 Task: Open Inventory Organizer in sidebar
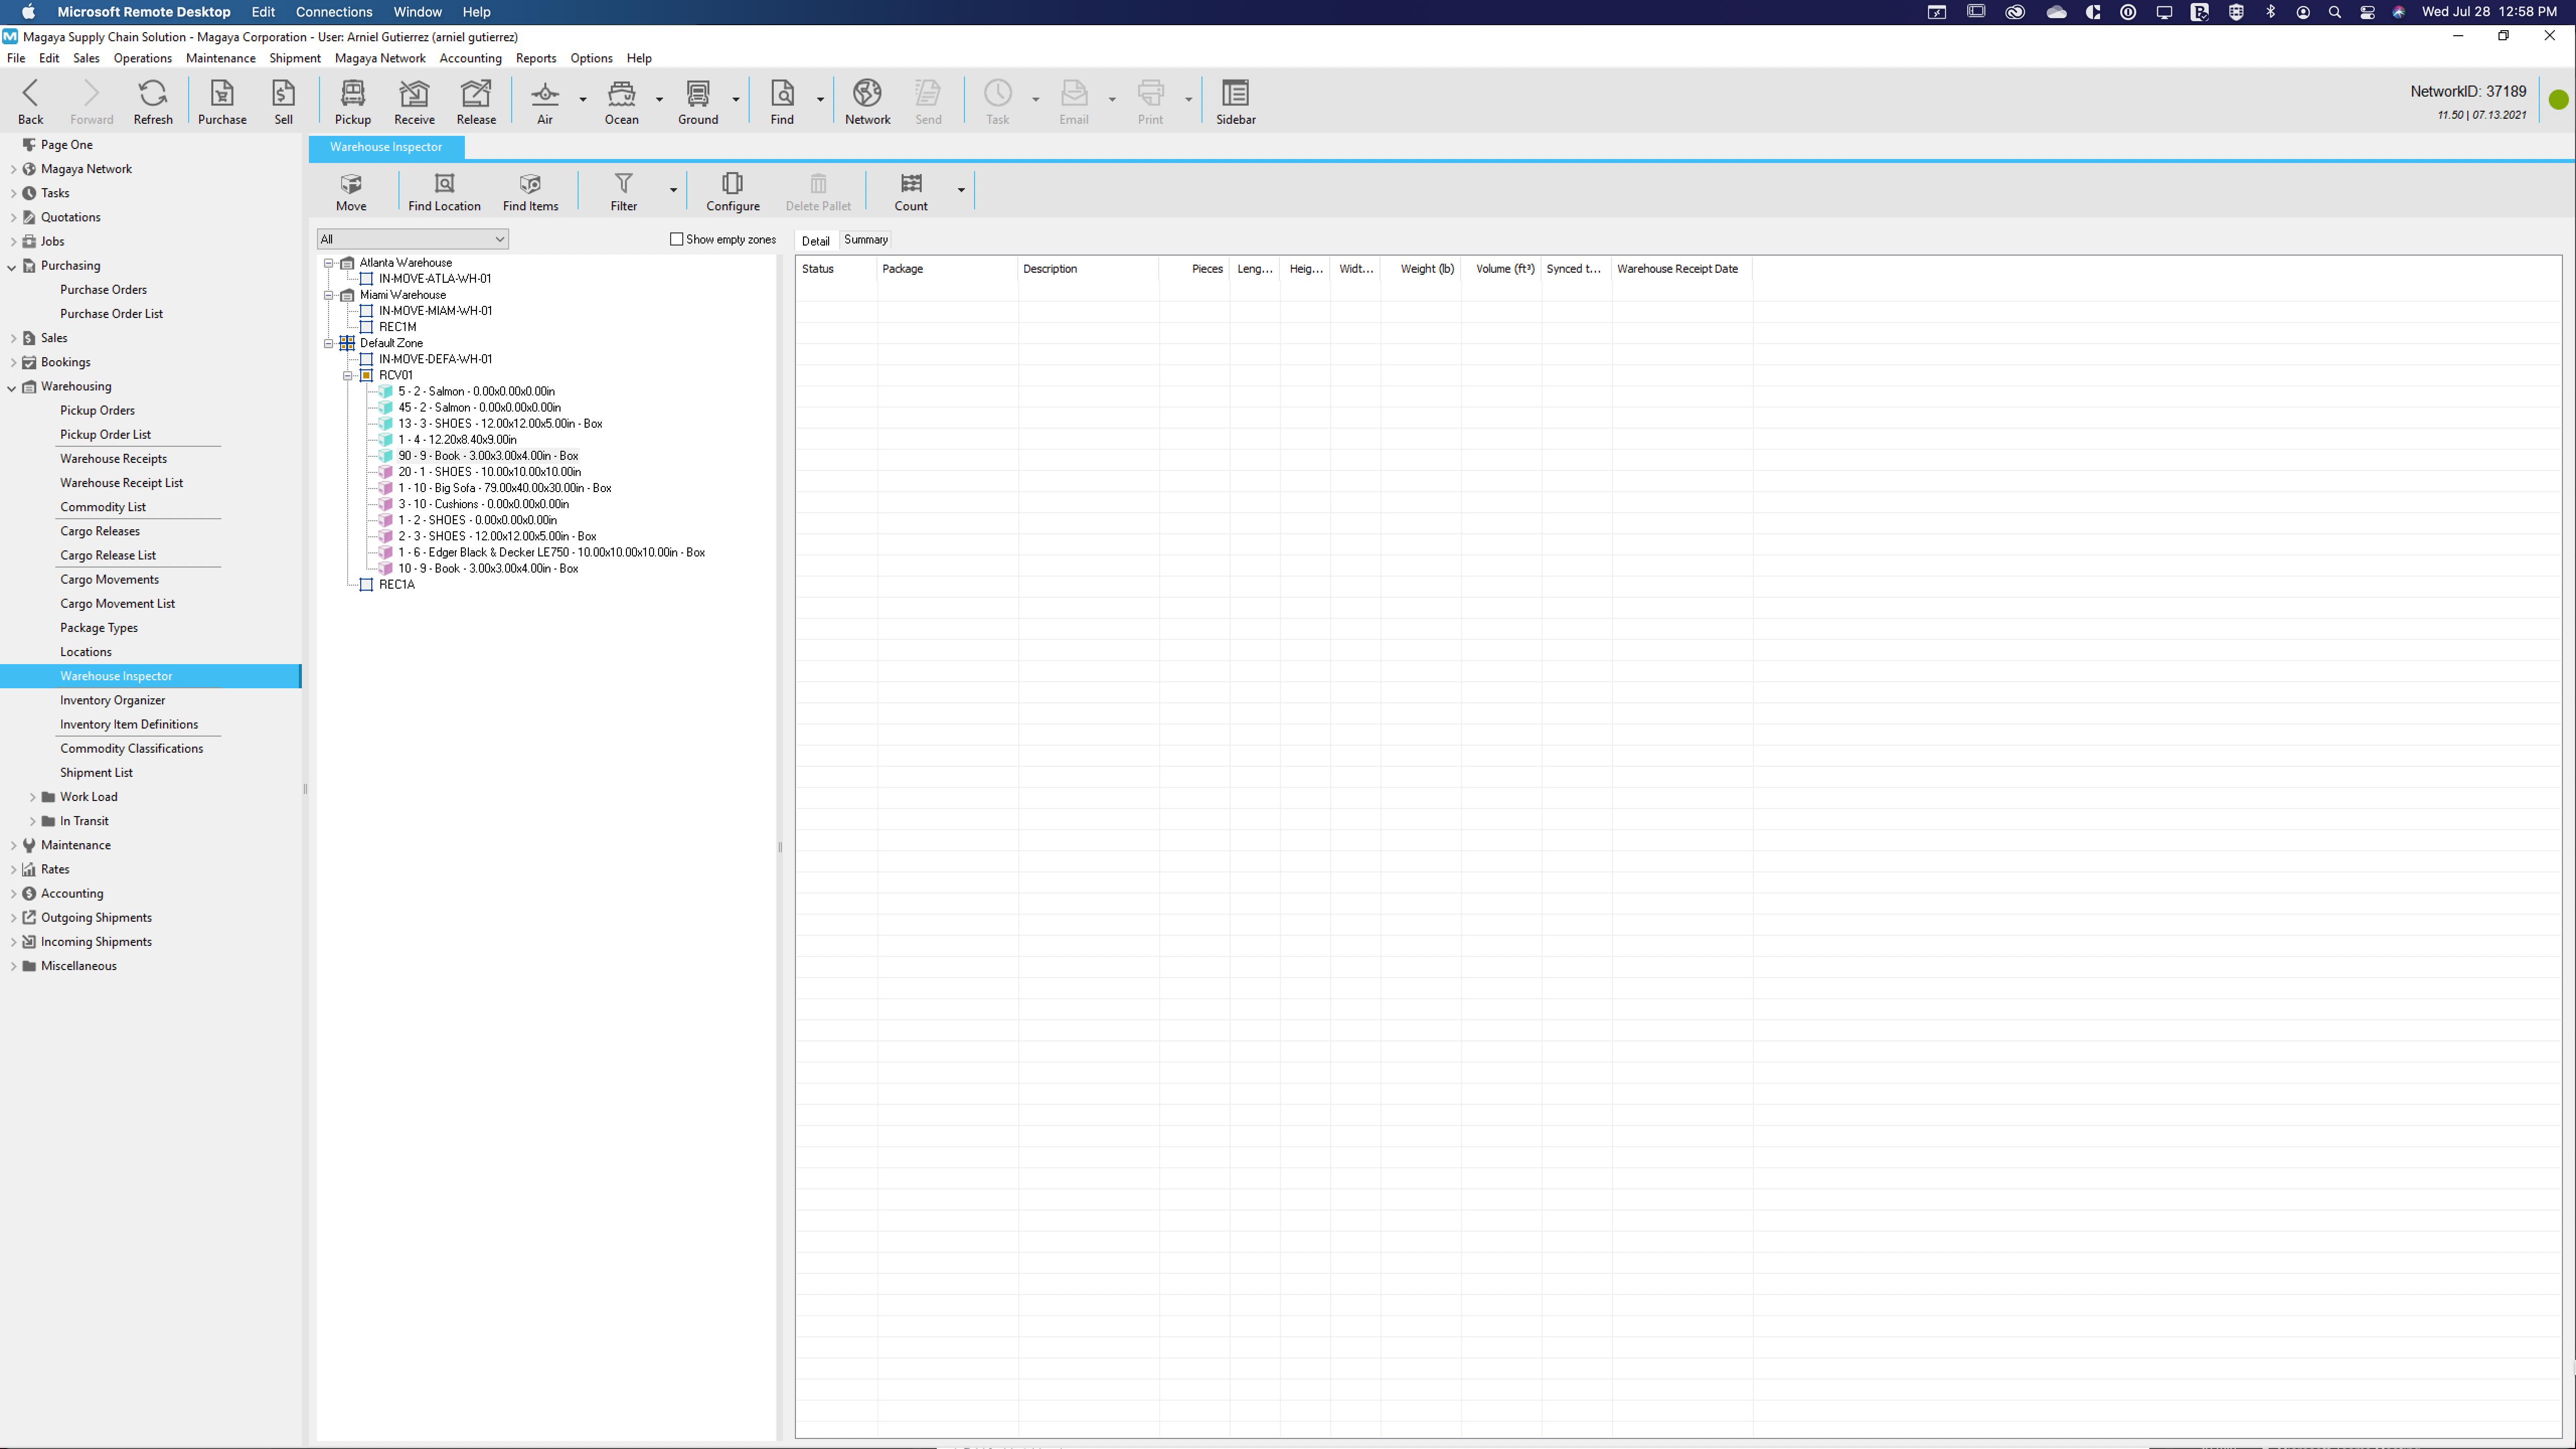click(112, 700)
